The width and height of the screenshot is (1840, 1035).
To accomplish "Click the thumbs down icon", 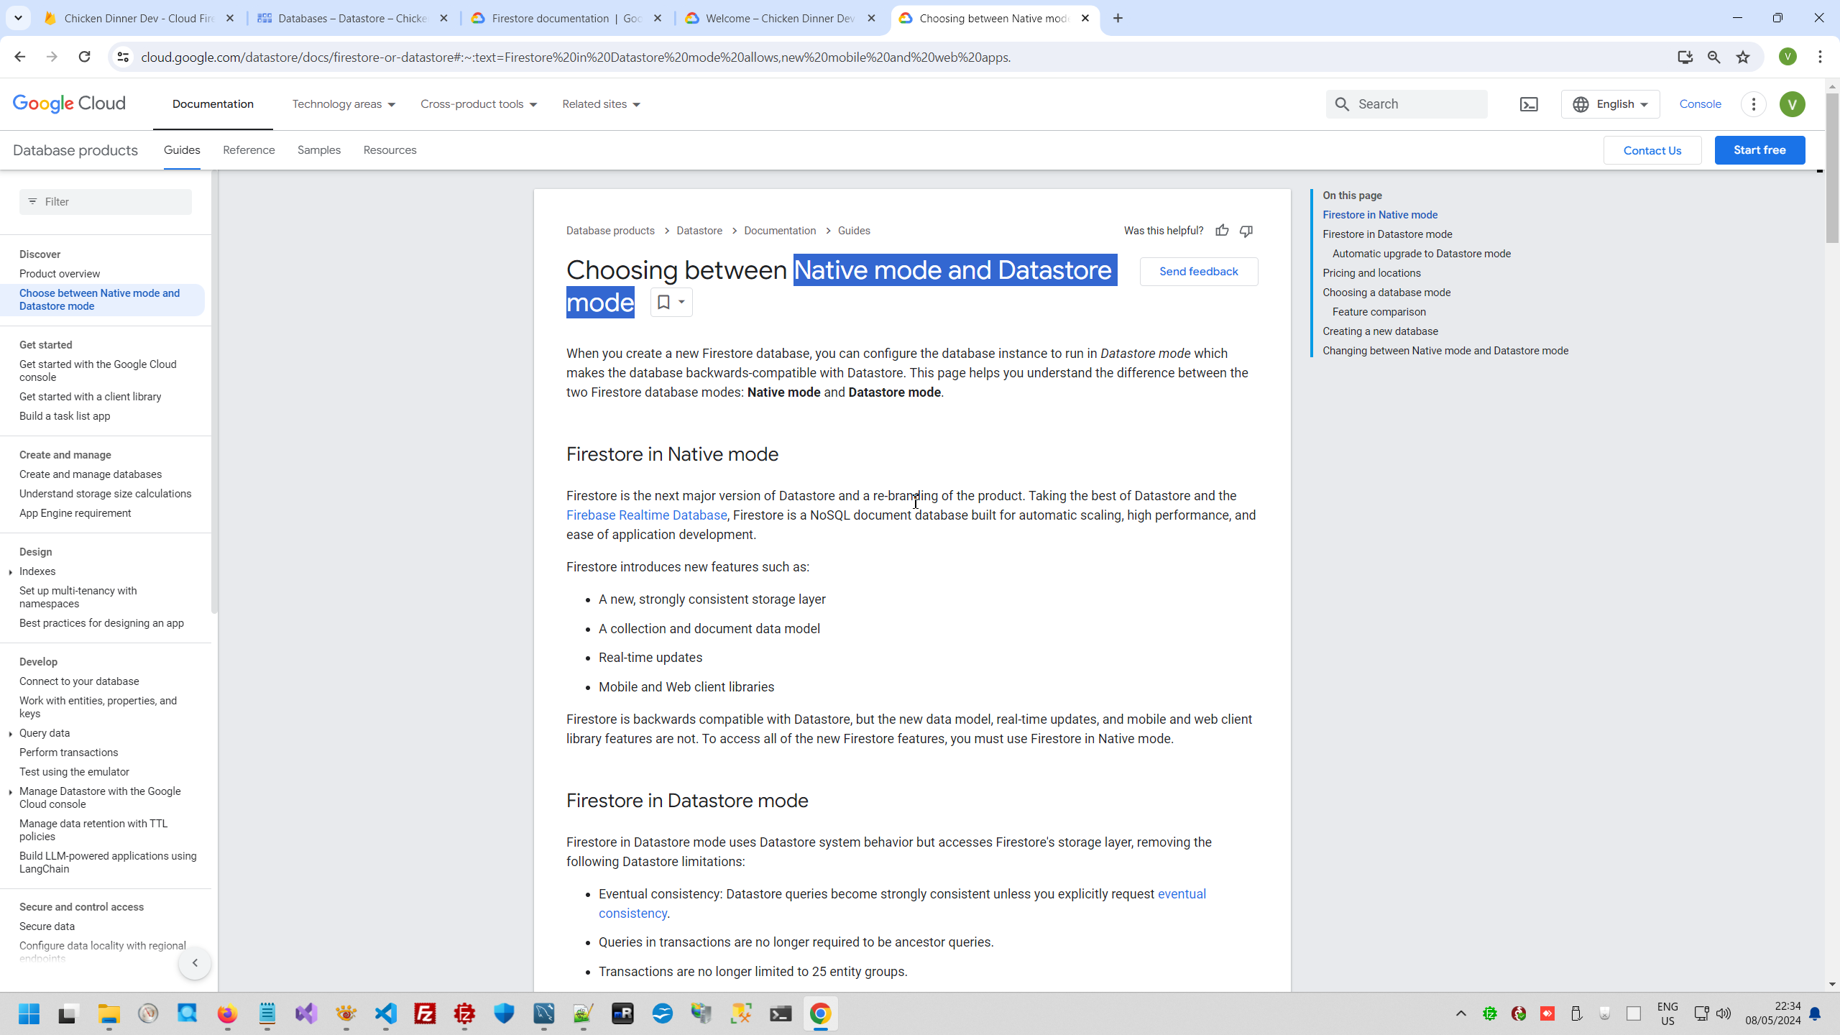I will coord(1246,231).
